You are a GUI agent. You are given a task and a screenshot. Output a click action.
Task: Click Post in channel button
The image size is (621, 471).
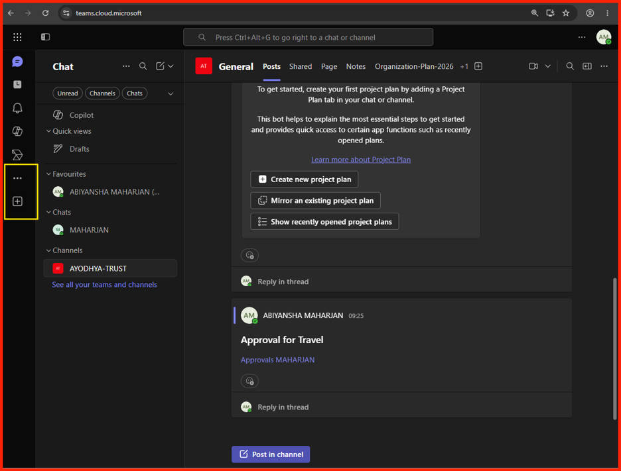coord(271,454)
